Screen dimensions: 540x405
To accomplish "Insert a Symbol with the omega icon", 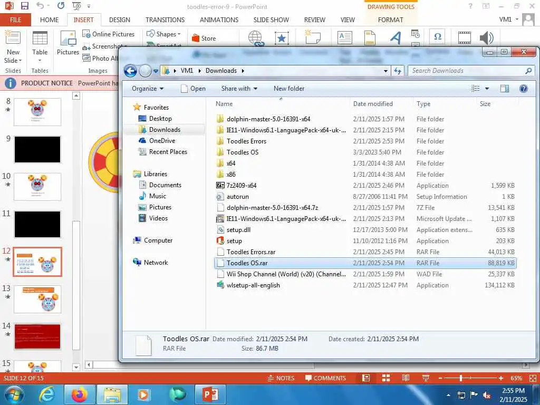I will coord(438,37).
